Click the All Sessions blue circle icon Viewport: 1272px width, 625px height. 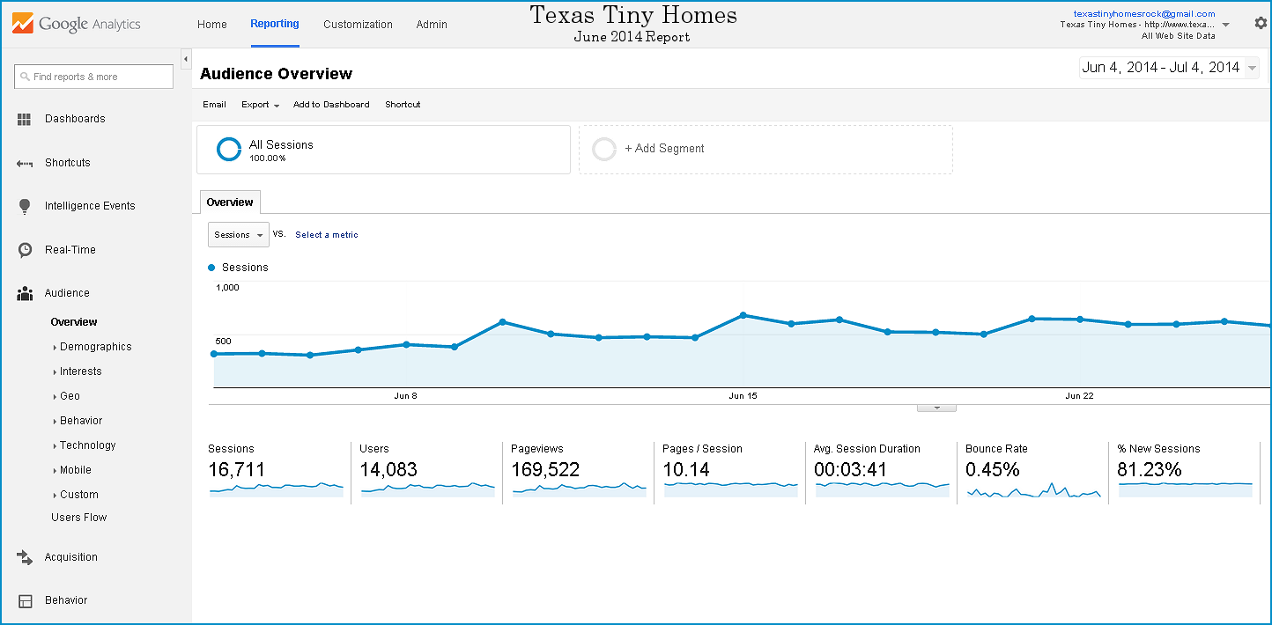[x=229, y=150]
